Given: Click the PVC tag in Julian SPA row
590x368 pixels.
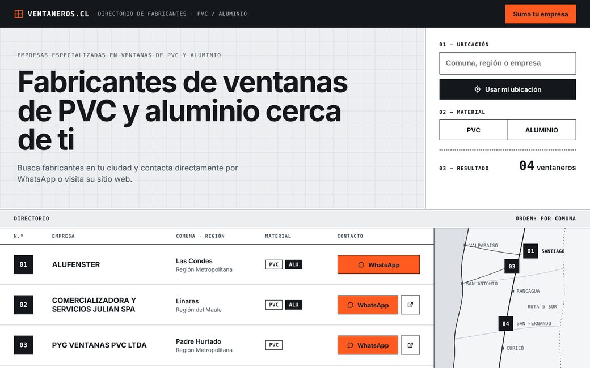Looking at the screenshot, I should pyautogui.click(x=274, y=305).
